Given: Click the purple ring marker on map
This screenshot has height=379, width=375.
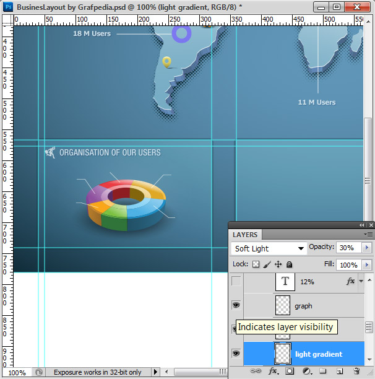Looking at the screenshot, I should point(181,33).
